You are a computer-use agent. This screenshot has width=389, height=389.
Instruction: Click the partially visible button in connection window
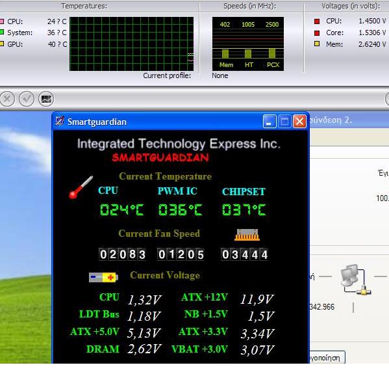327,357
